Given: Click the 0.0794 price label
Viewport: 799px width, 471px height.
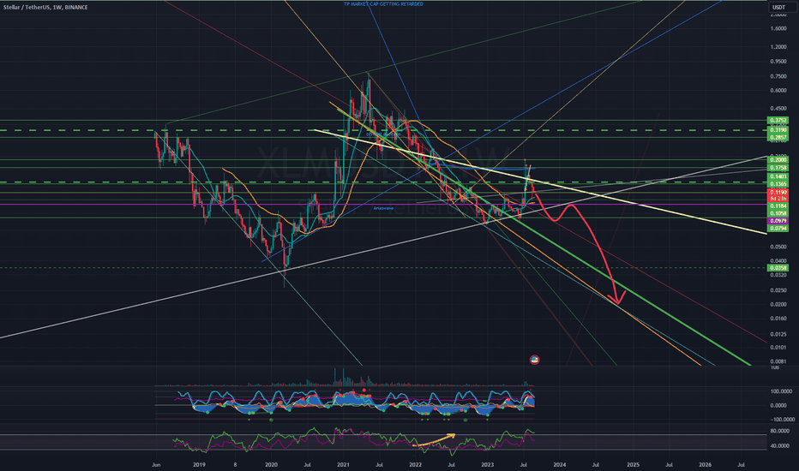Looking at the screenshot, I should click(778, 229).
